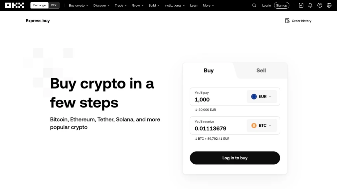Click the Bitcoin coin icon
The height and width of the screenshot is (189, 337).
(x=254, y=125)
